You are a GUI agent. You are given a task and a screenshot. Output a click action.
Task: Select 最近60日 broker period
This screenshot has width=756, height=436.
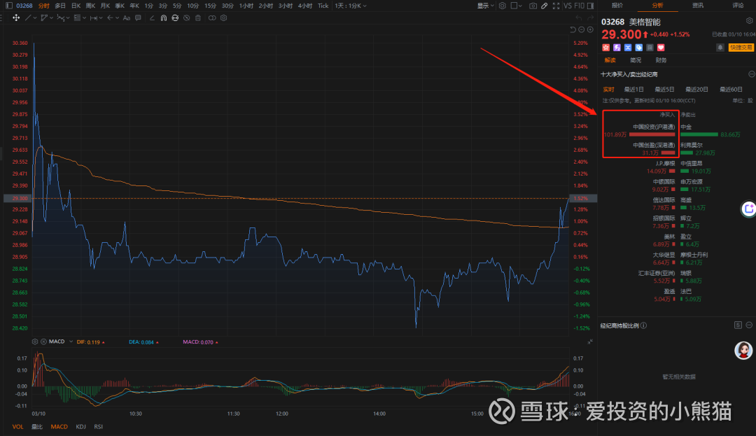point(731,90)
